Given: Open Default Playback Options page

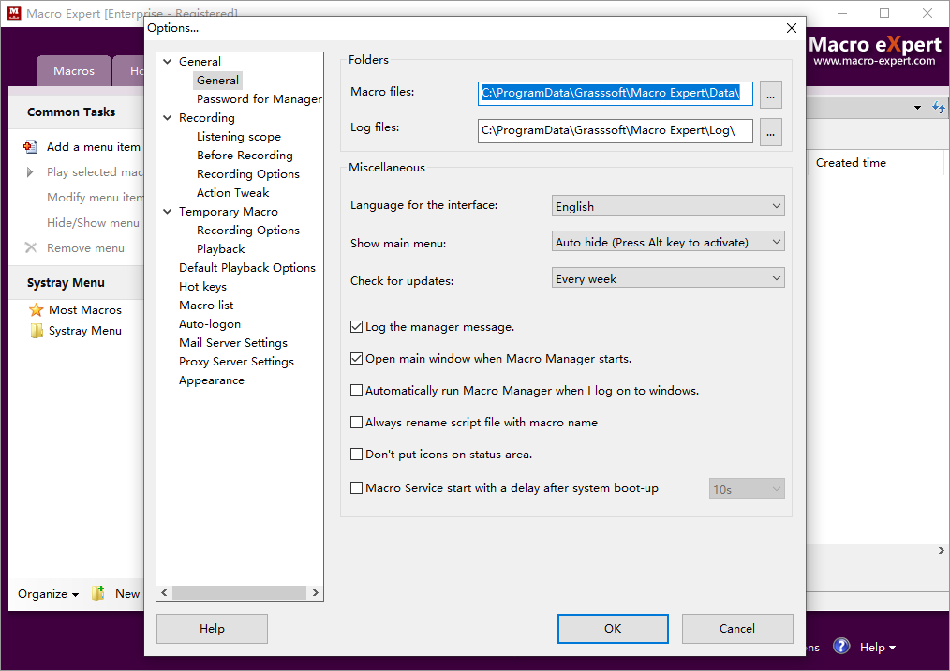Looking at the screenshot, I should coord(247,268).
